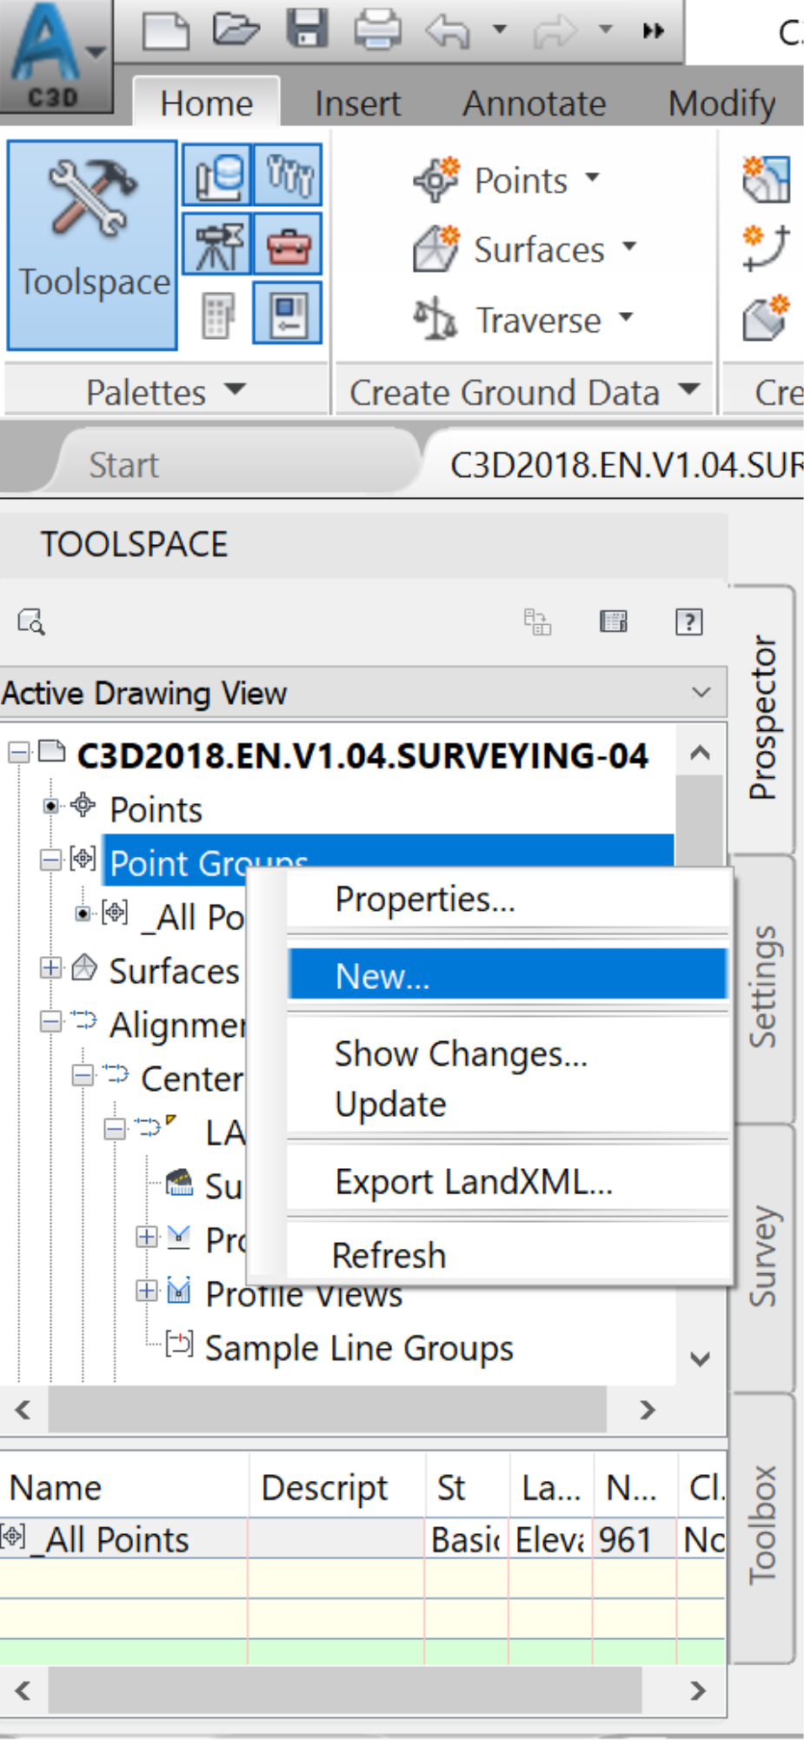Click the Parcel creation icon in ribbon
Screen dimensions: 804x1740
click(766, 179)
